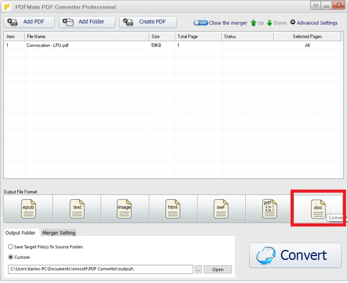Click the Selected Pages column header
The image size is (348, 283).
(x=307, y=36)
